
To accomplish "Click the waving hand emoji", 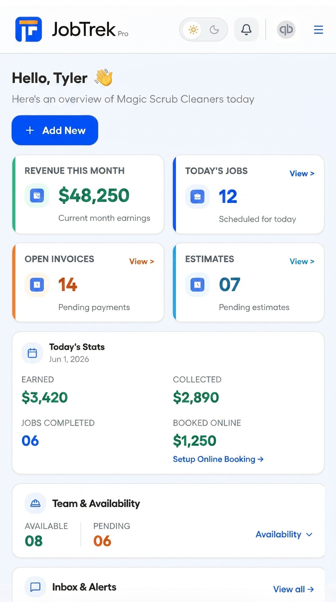I will pyautogui.click(x=104, y=78).
